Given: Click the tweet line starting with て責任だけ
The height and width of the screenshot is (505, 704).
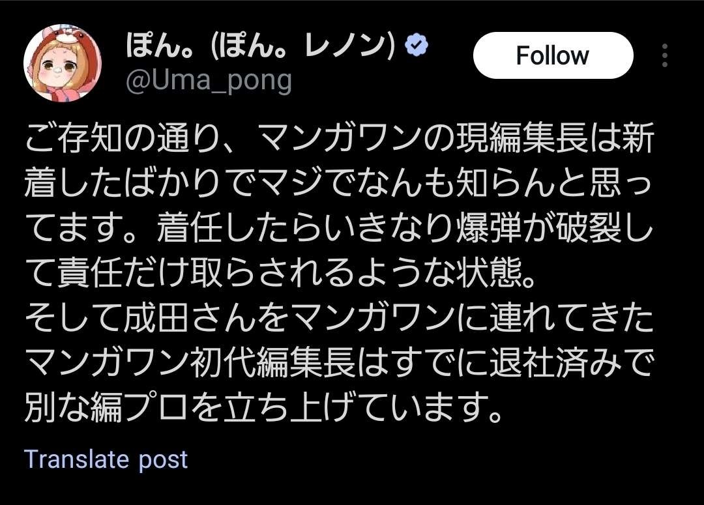Looking at the screenshot, I should coord(280,276).
